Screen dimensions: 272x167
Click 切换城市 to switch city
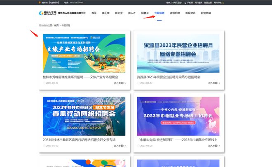point(54,2)
